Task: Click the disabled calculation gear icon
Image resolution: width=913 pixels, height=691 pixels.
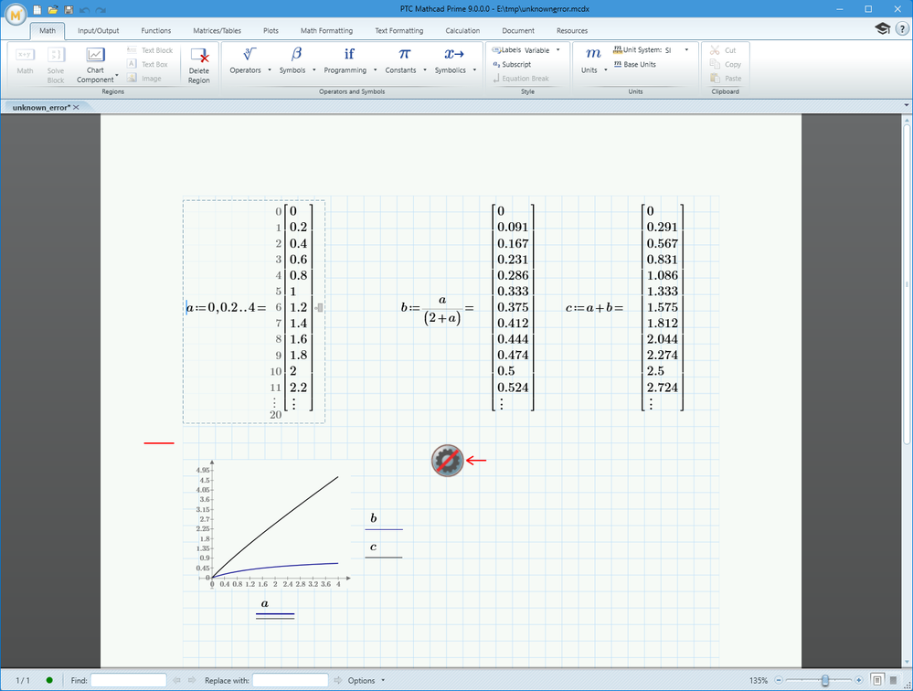Action: [x=447, y=461]
